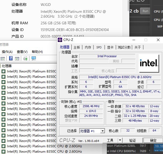Open the processor selection dropdown

pyautogui.click(x=102, y=131)
